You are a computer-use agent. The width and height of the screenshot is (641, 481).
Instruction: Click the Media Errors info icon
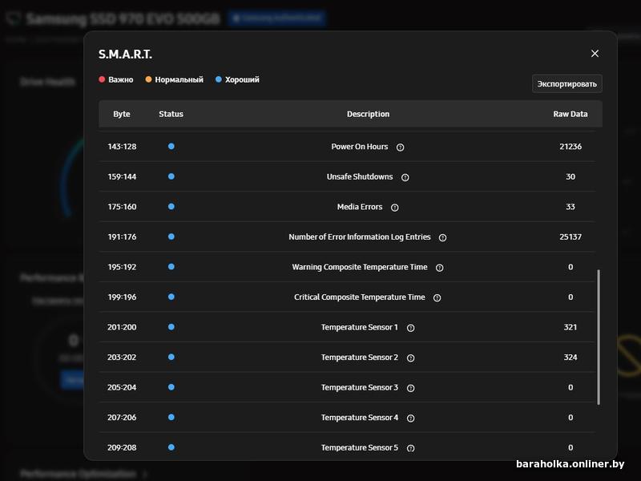(394, 208)
